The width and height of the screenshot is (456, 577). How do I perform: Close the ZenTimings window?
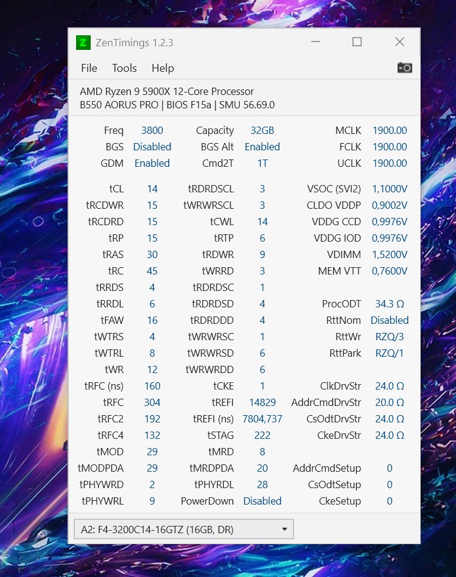[399, 42]
